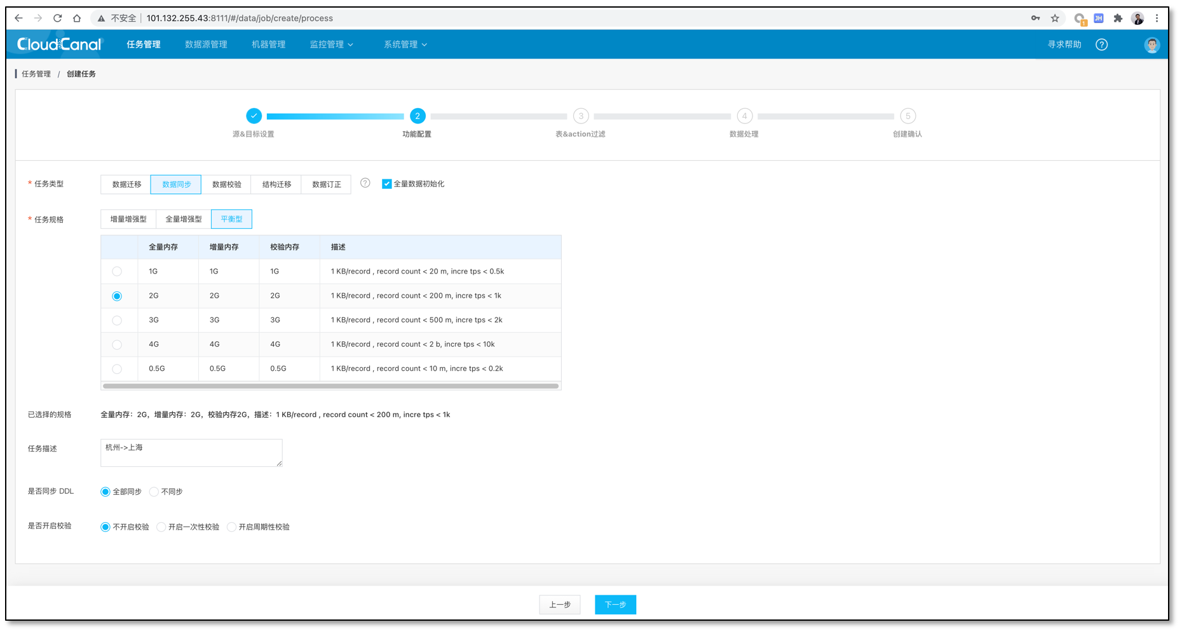1182x636 pixels.
Task: Click the CloudCanal logo
Action: [59, 44]
